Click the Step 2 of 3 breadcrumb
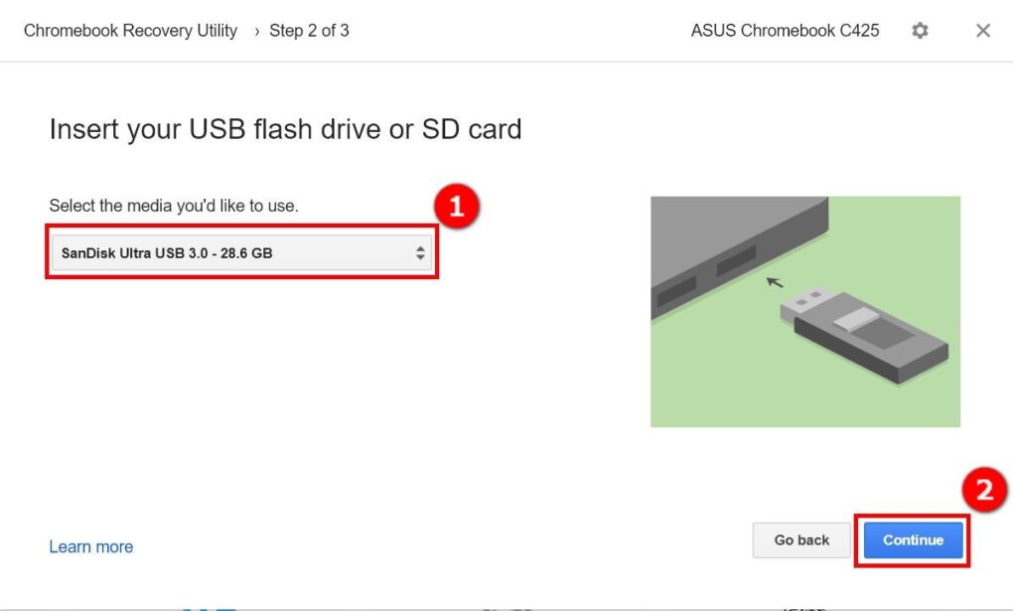 point(309,30)
